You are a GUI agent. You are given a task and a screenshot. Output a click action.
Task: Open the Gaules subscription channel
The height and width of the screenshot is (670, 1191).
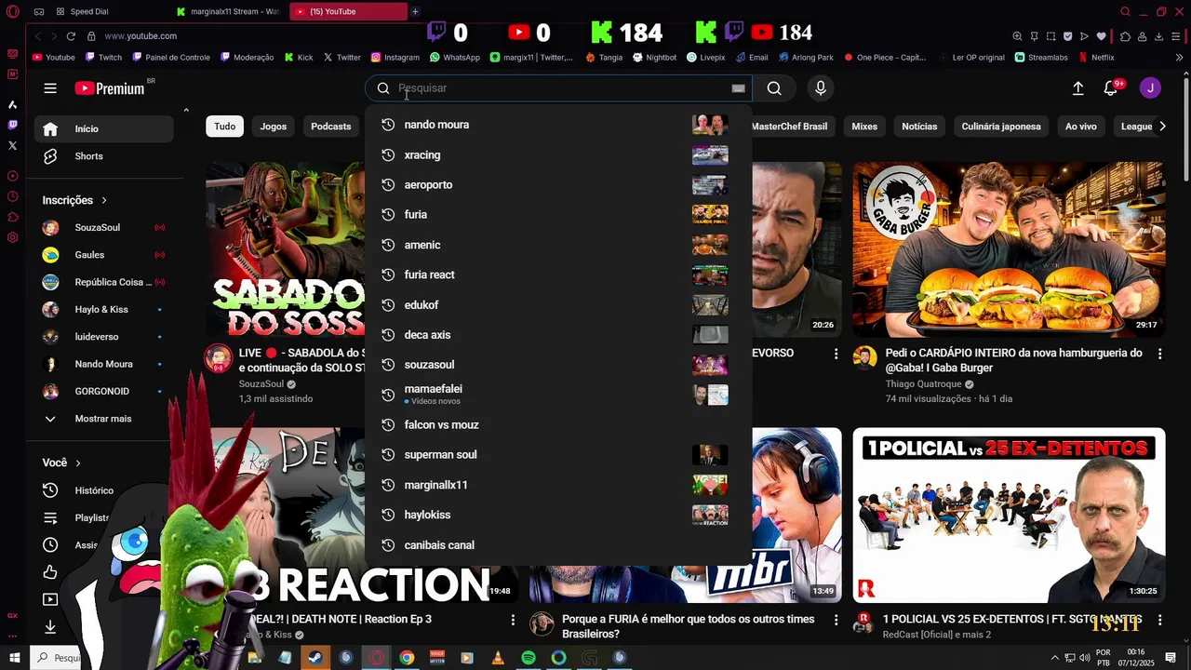point(103,255)
